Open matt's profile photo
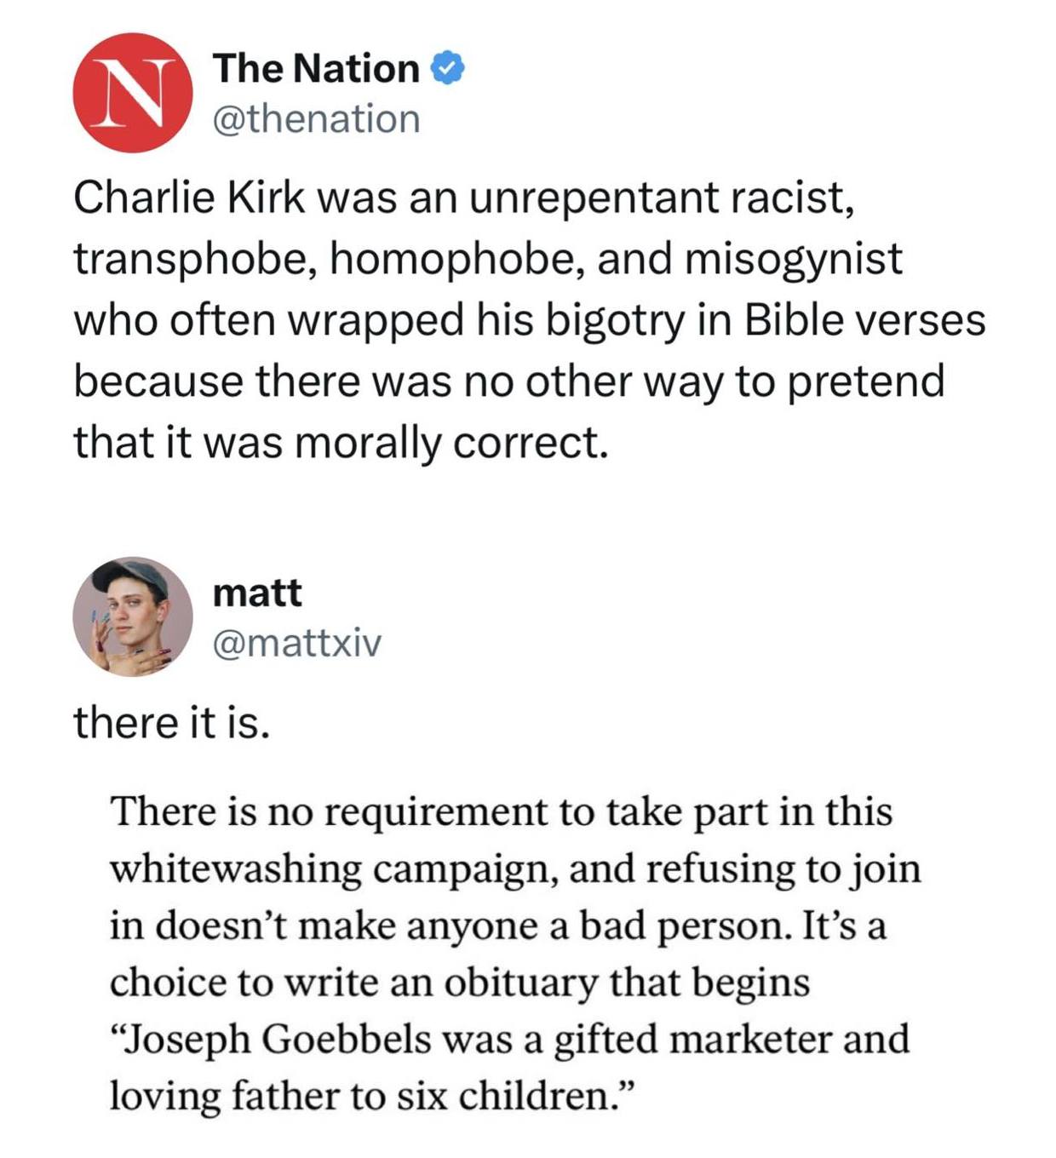The width and height of the screenshot is (1056, 1158). tap(132, 616)
